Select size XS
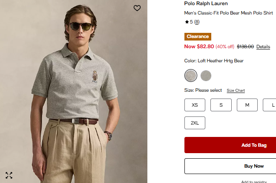This screenshot has width=276, height=183. point(195,105)
